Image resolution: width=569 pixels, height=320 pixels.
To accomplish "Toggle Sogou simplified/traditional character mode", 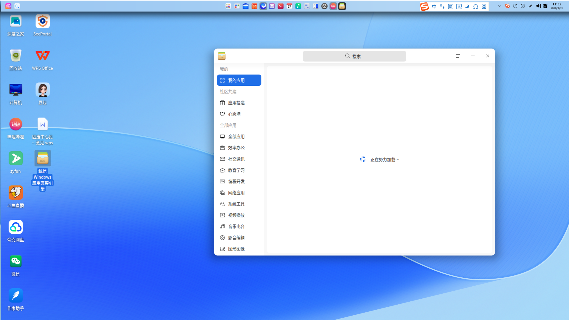I will (x=450, y=7).
